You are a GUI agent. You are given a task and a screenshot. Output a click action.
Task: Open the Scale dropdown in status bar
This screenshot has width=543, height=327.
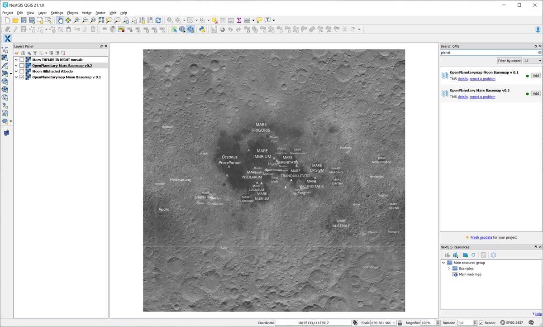[394, 323]
